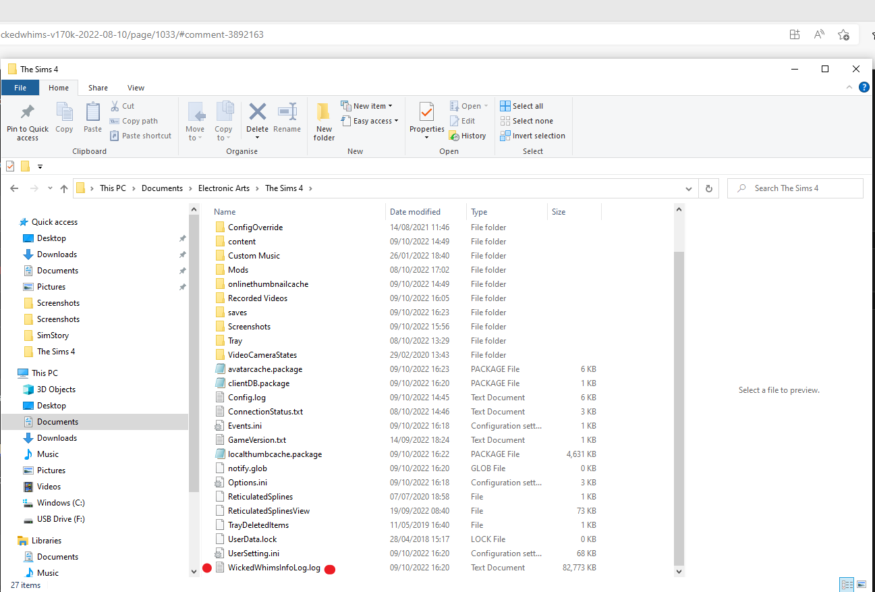Click Select all in ribbon
The width and height of the screenshot is (875, 592).
click(x=521, y=106)
